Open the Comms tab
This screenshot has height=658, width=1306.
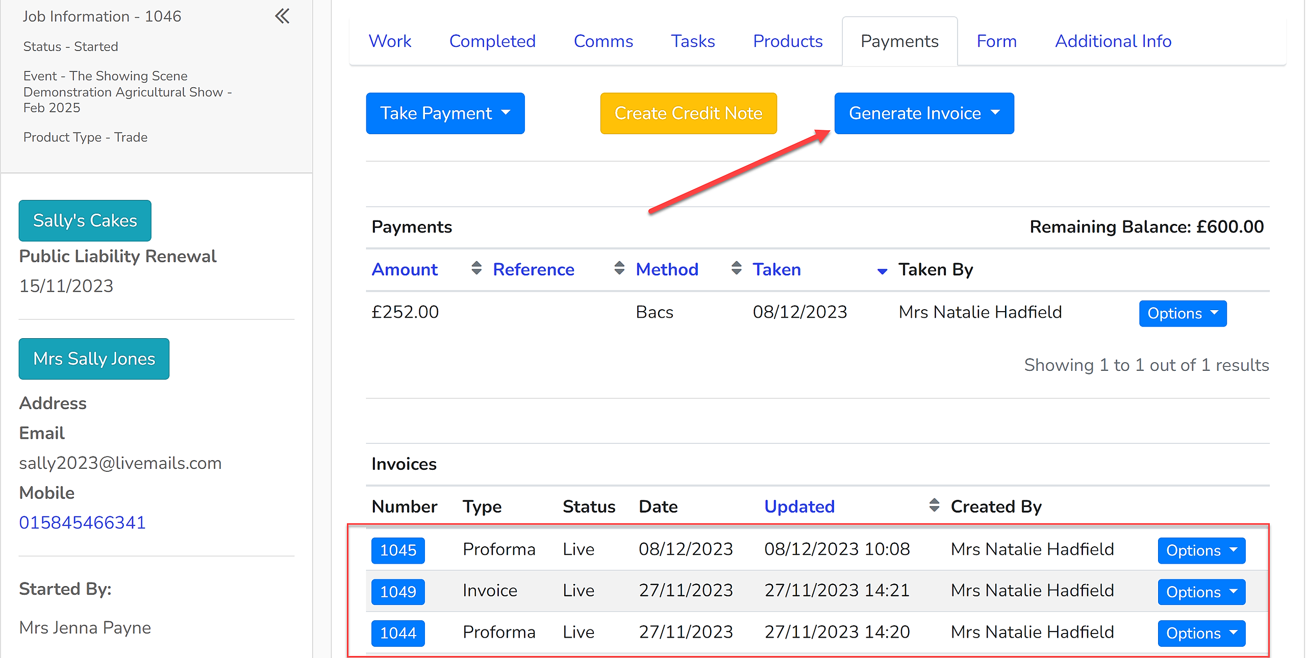point(603,41)
